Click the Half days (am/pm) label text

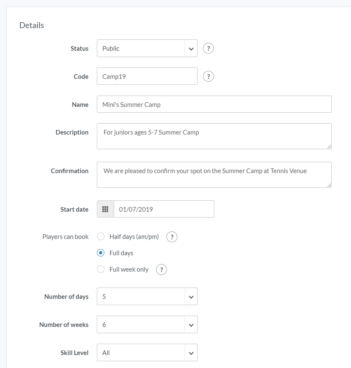(134, 237)
